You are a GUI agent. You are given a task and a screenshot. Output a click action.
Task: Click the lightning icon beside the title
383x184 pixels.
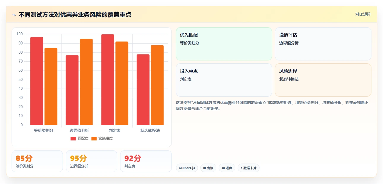[x=14, y=15]
